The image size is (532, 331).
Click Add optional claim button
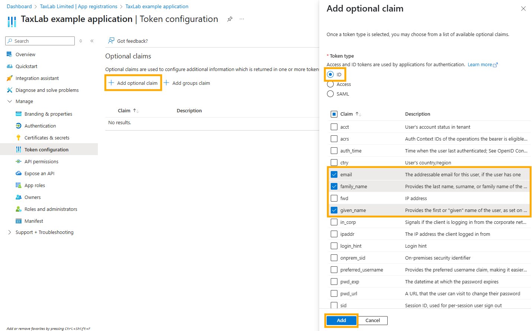point(133,83)
